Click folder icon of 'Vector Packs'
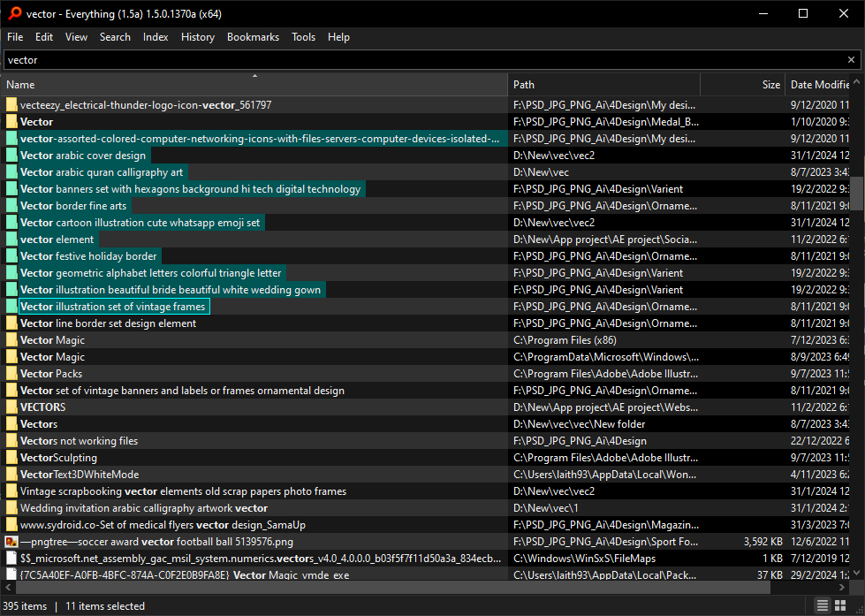Viewport: 865px width, 616px height. point(11,374)
